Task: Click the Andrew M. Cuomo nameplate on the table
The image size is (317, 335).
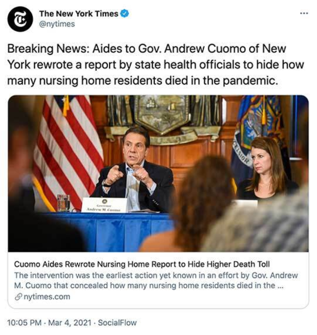Action: point(104,205)
